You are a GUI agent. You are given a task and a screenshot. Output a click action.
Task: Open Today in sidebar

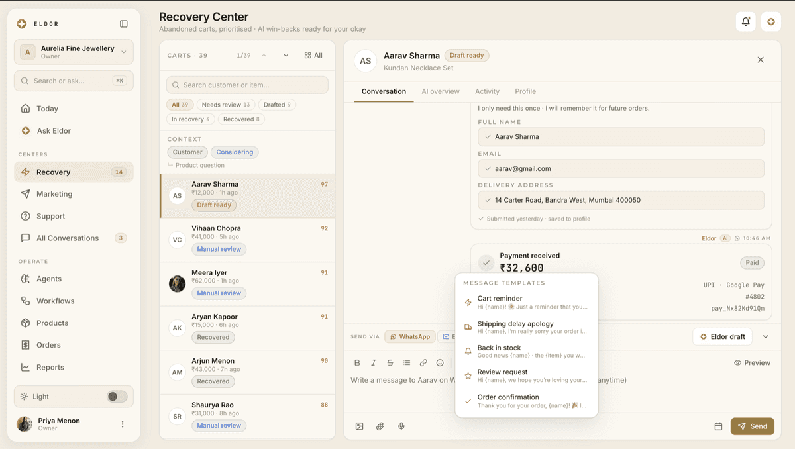tap(74, 109)
